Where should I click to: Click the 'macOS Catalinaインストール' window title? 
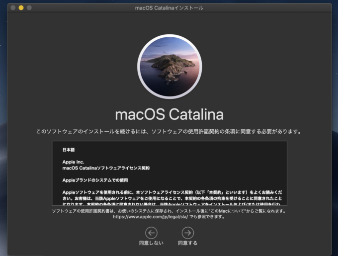[169, 8]
